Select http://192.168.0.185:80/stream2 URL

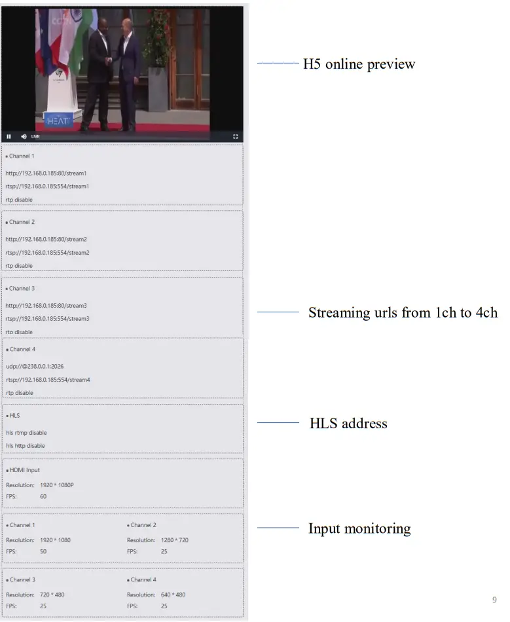(x=46, y=240)
